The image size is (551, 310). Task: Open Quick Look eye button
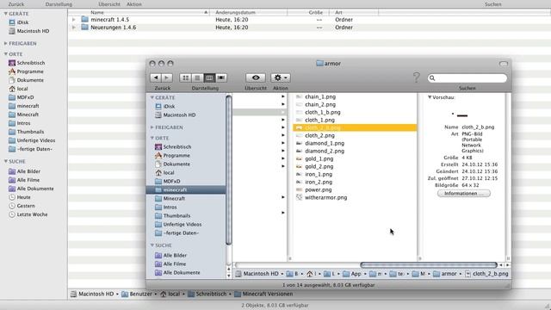(x=256, y=77)
